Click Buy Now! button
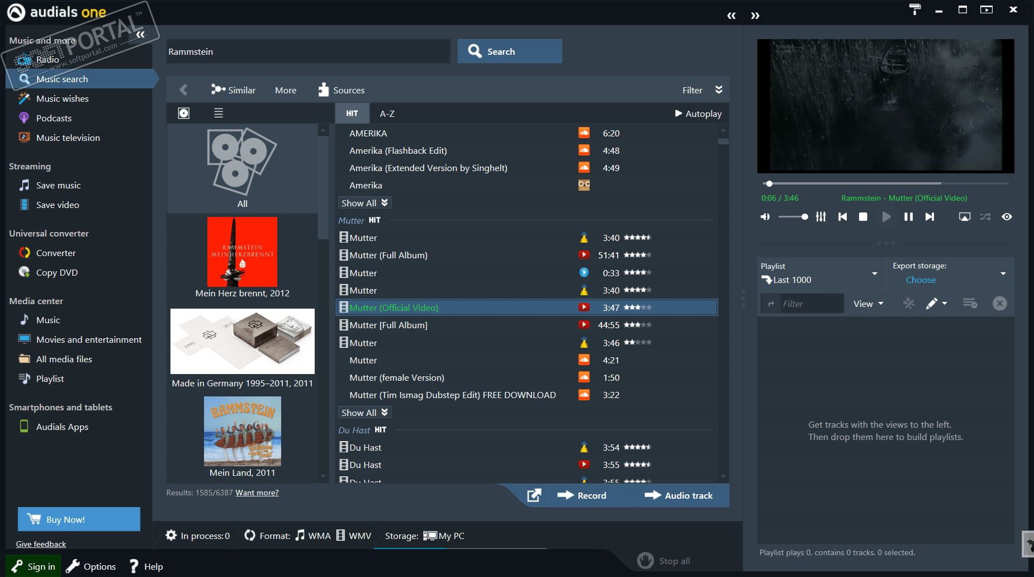Image resolution: width=1034 pixels, height=577 pixels. [x=79, y=519]
